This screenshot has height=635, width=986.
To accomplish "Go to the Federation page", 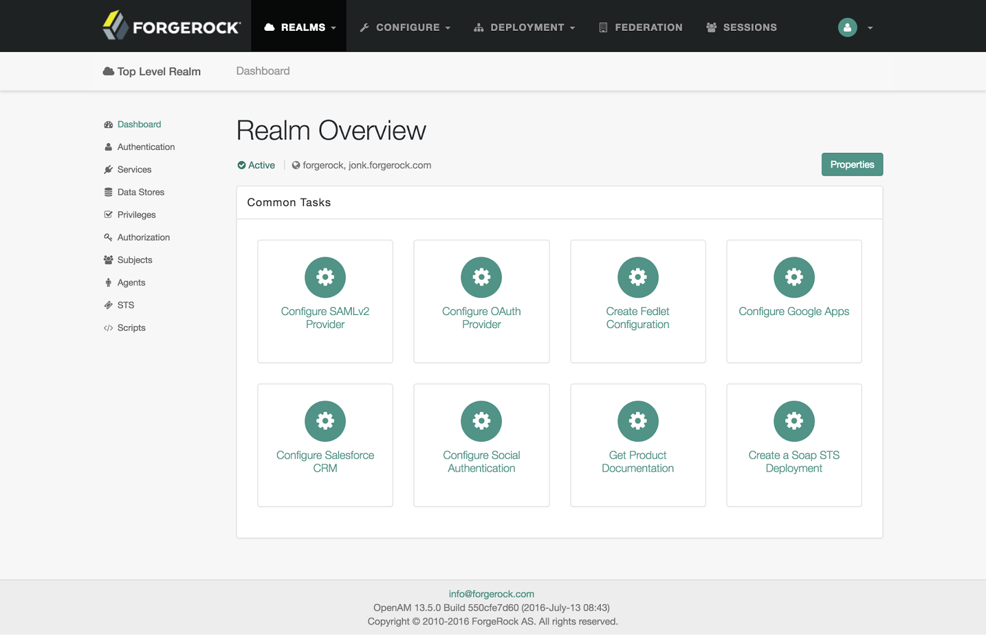I will click(641, 27).
